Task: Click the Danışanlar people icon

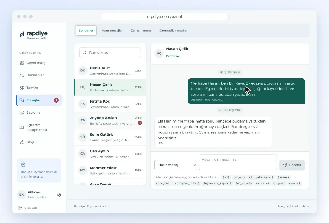Action: 22,75
